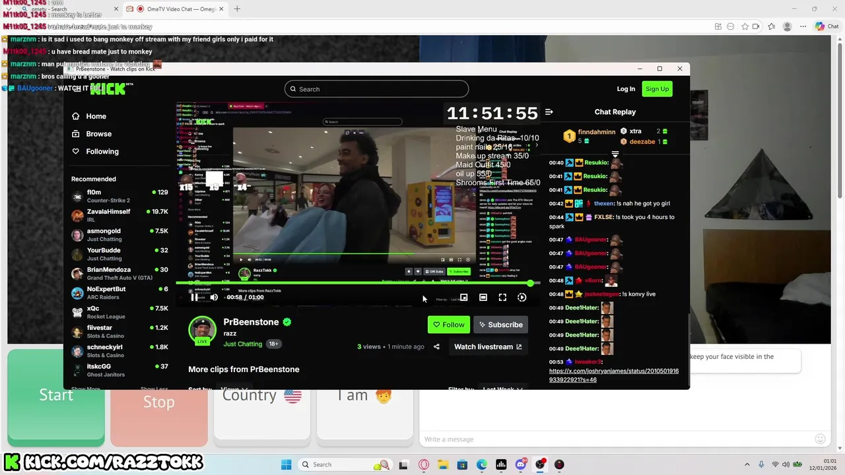This screenshot has height=475, width=845.
Task: Pause the clip with the pause button
Action: 194,298
